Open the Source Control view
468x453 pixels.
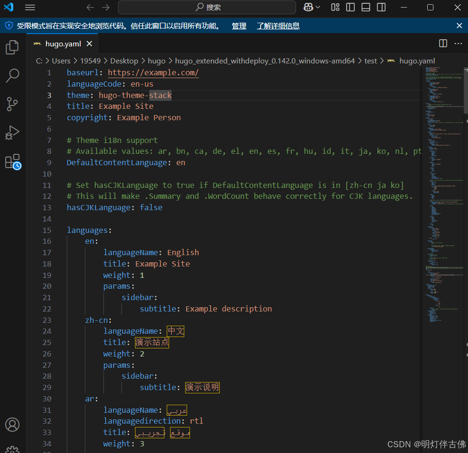(12, 104)
